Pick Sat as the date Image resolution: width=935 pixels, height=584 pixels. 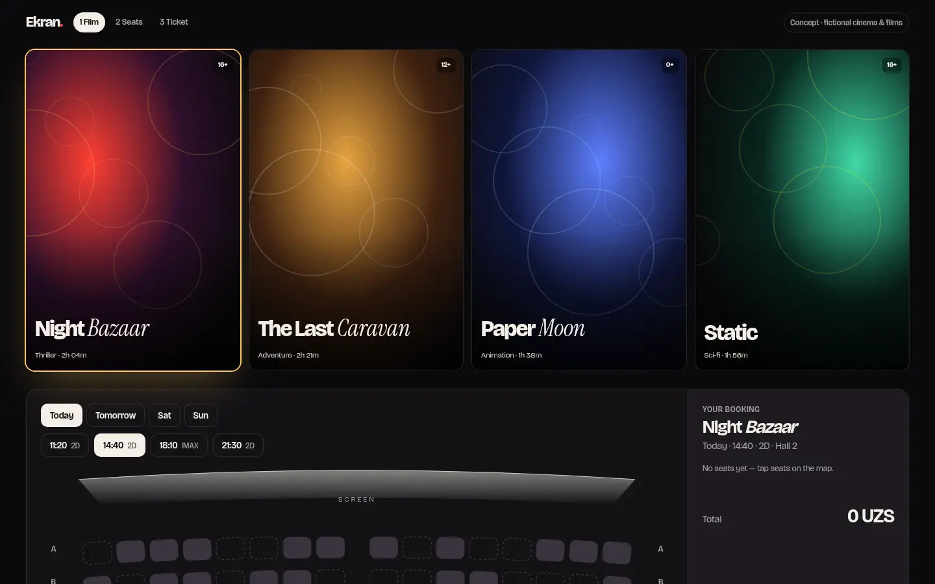pyautogui.click(x=164, y=415)
